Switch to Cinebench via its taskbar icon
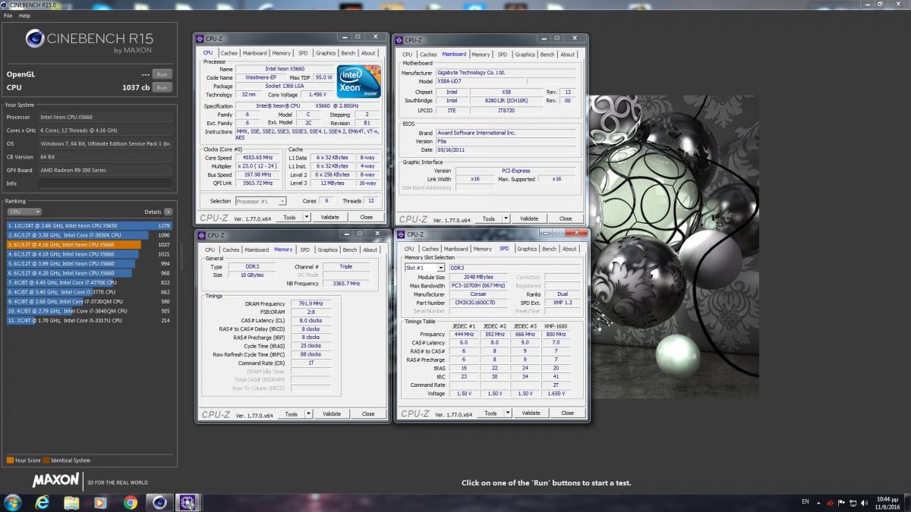The image size is (911, 512). coord(159,502)
